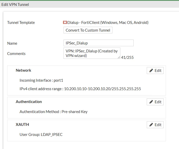This screenshot has height=149, width=179.
Task: Click the pencil icon in Authentication section
Action: 151,102
